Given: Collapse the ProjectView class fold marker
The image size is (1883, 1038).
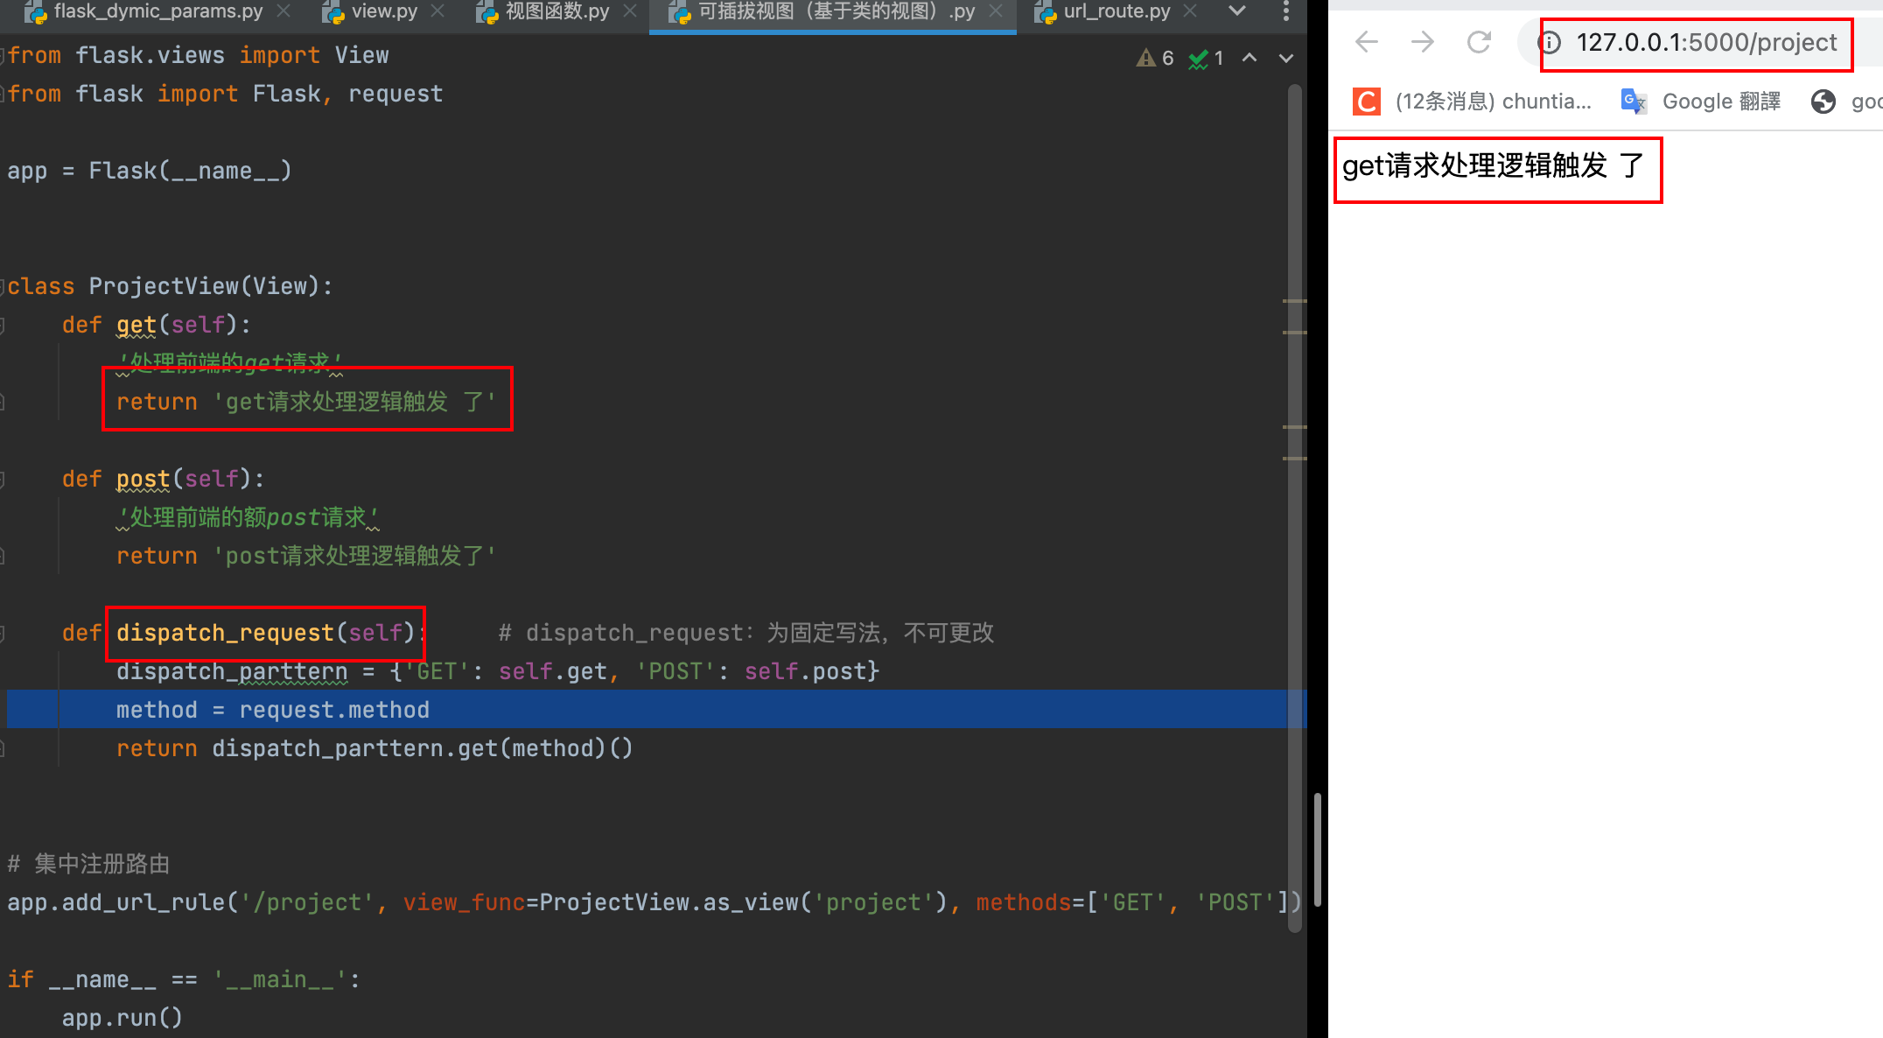Looking at the screenshot, I should [x=3, y=286].
